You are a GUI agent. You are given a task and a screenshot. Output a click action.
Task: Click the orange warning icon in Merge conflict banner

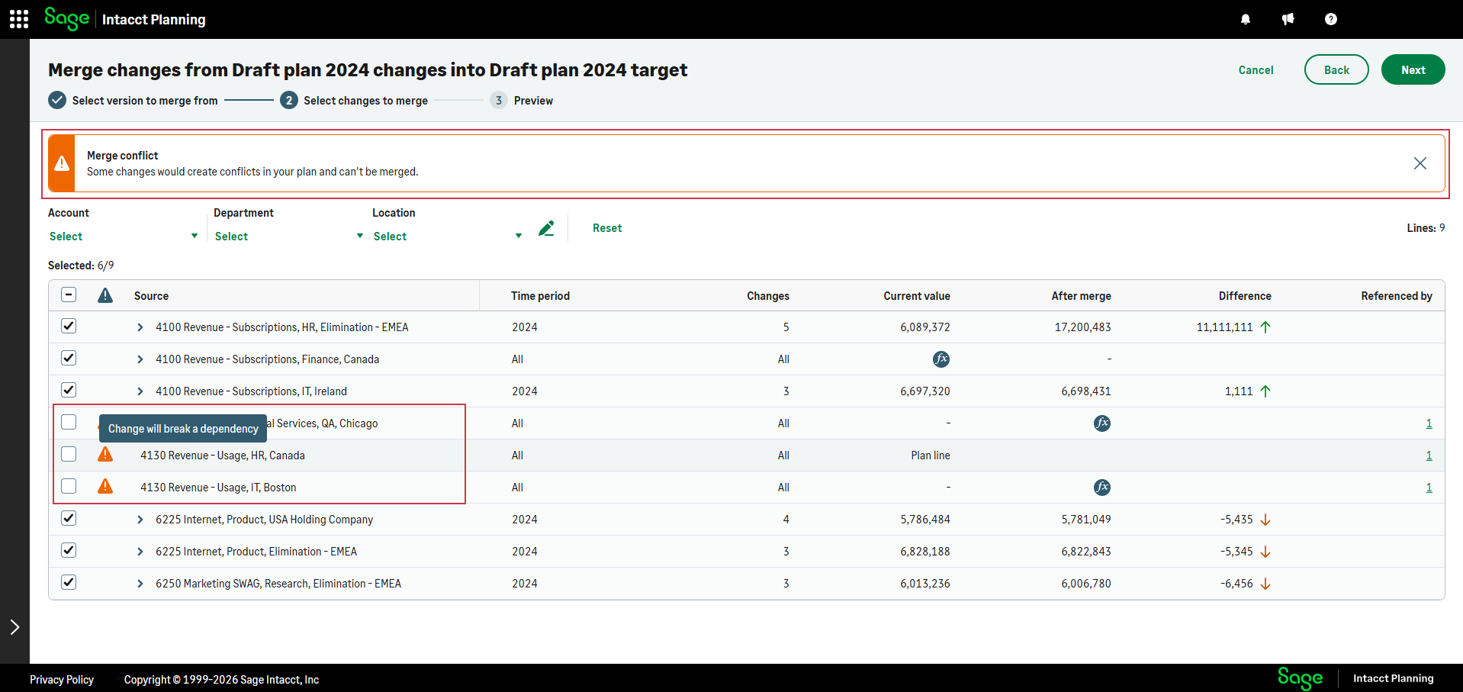62,163
